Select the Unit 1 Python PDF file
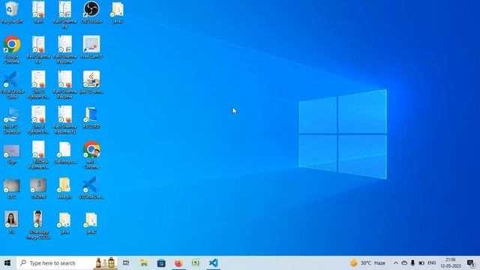This screenshot has width=480, height=270. point(38,85)
